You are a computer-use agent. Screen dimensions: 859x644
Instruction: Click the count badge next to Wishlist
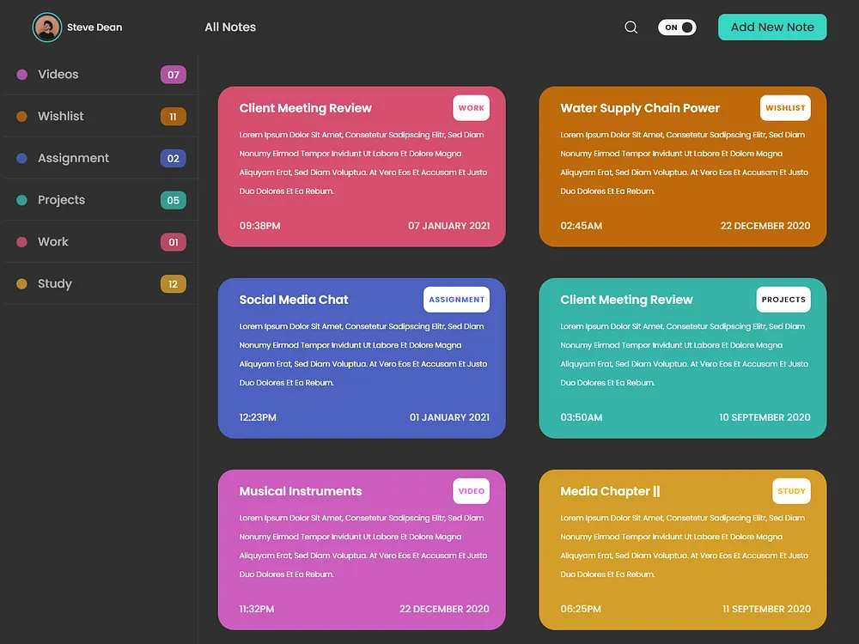point(173,116)
